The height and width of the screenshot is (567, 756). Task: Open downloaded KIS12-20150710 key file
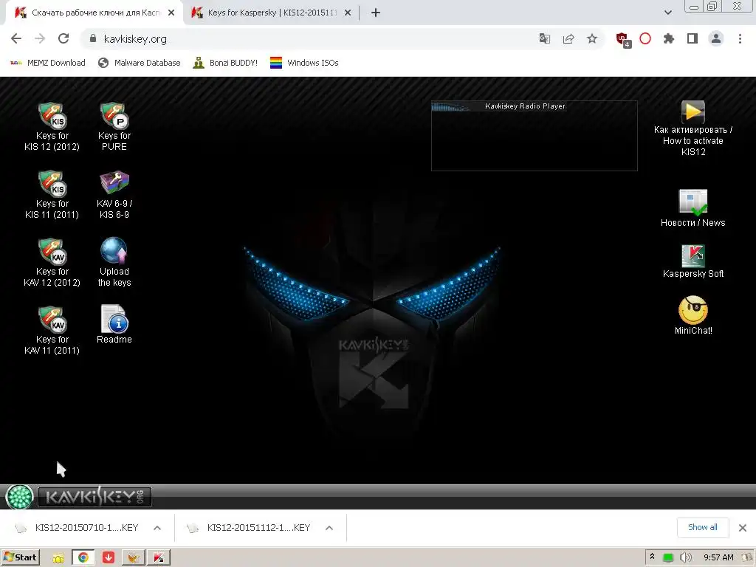click(x=77, y=527)
